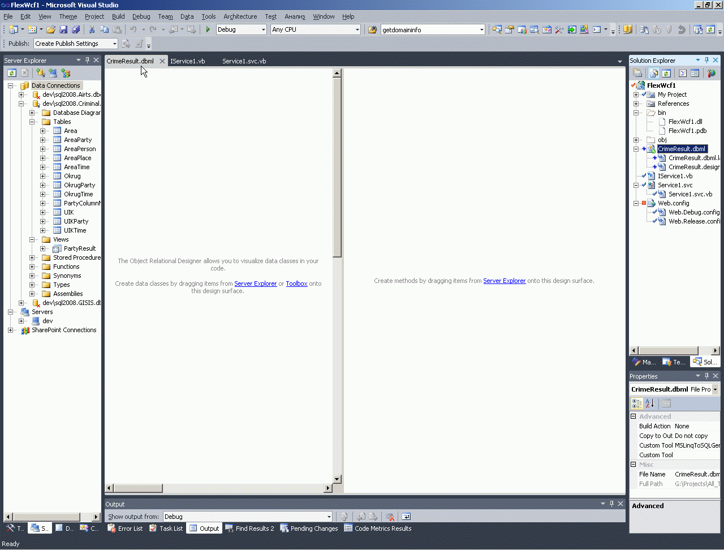This screenshot has height=550, width=724.
Task: Click Server Explorer link in the methods pane
Action: pyautogui.click(x=505, y=281)
